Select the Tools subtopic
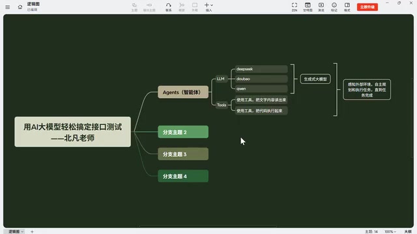This screenshot has width=417, height=234. point(222,105)
